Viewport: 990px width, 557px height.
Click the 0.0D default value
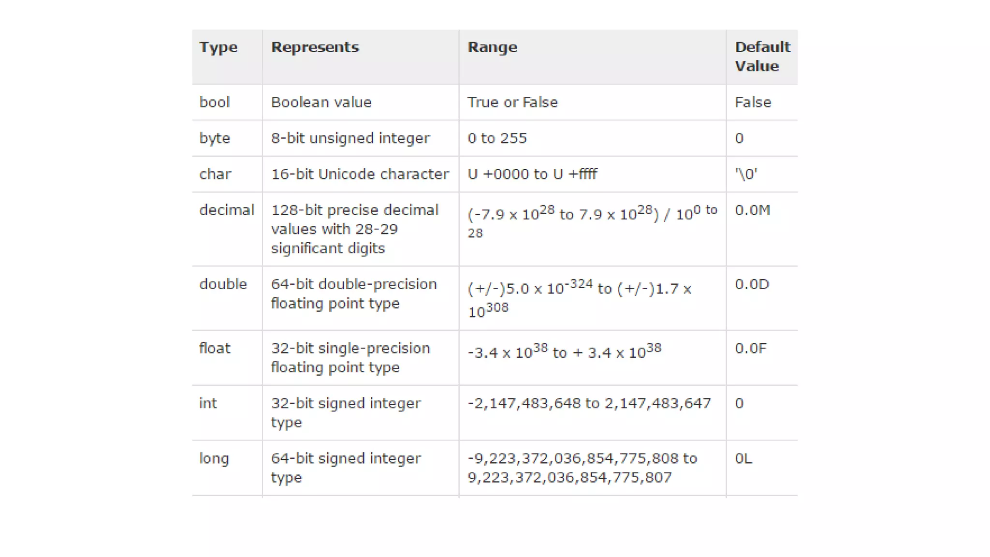pos(752,284)
